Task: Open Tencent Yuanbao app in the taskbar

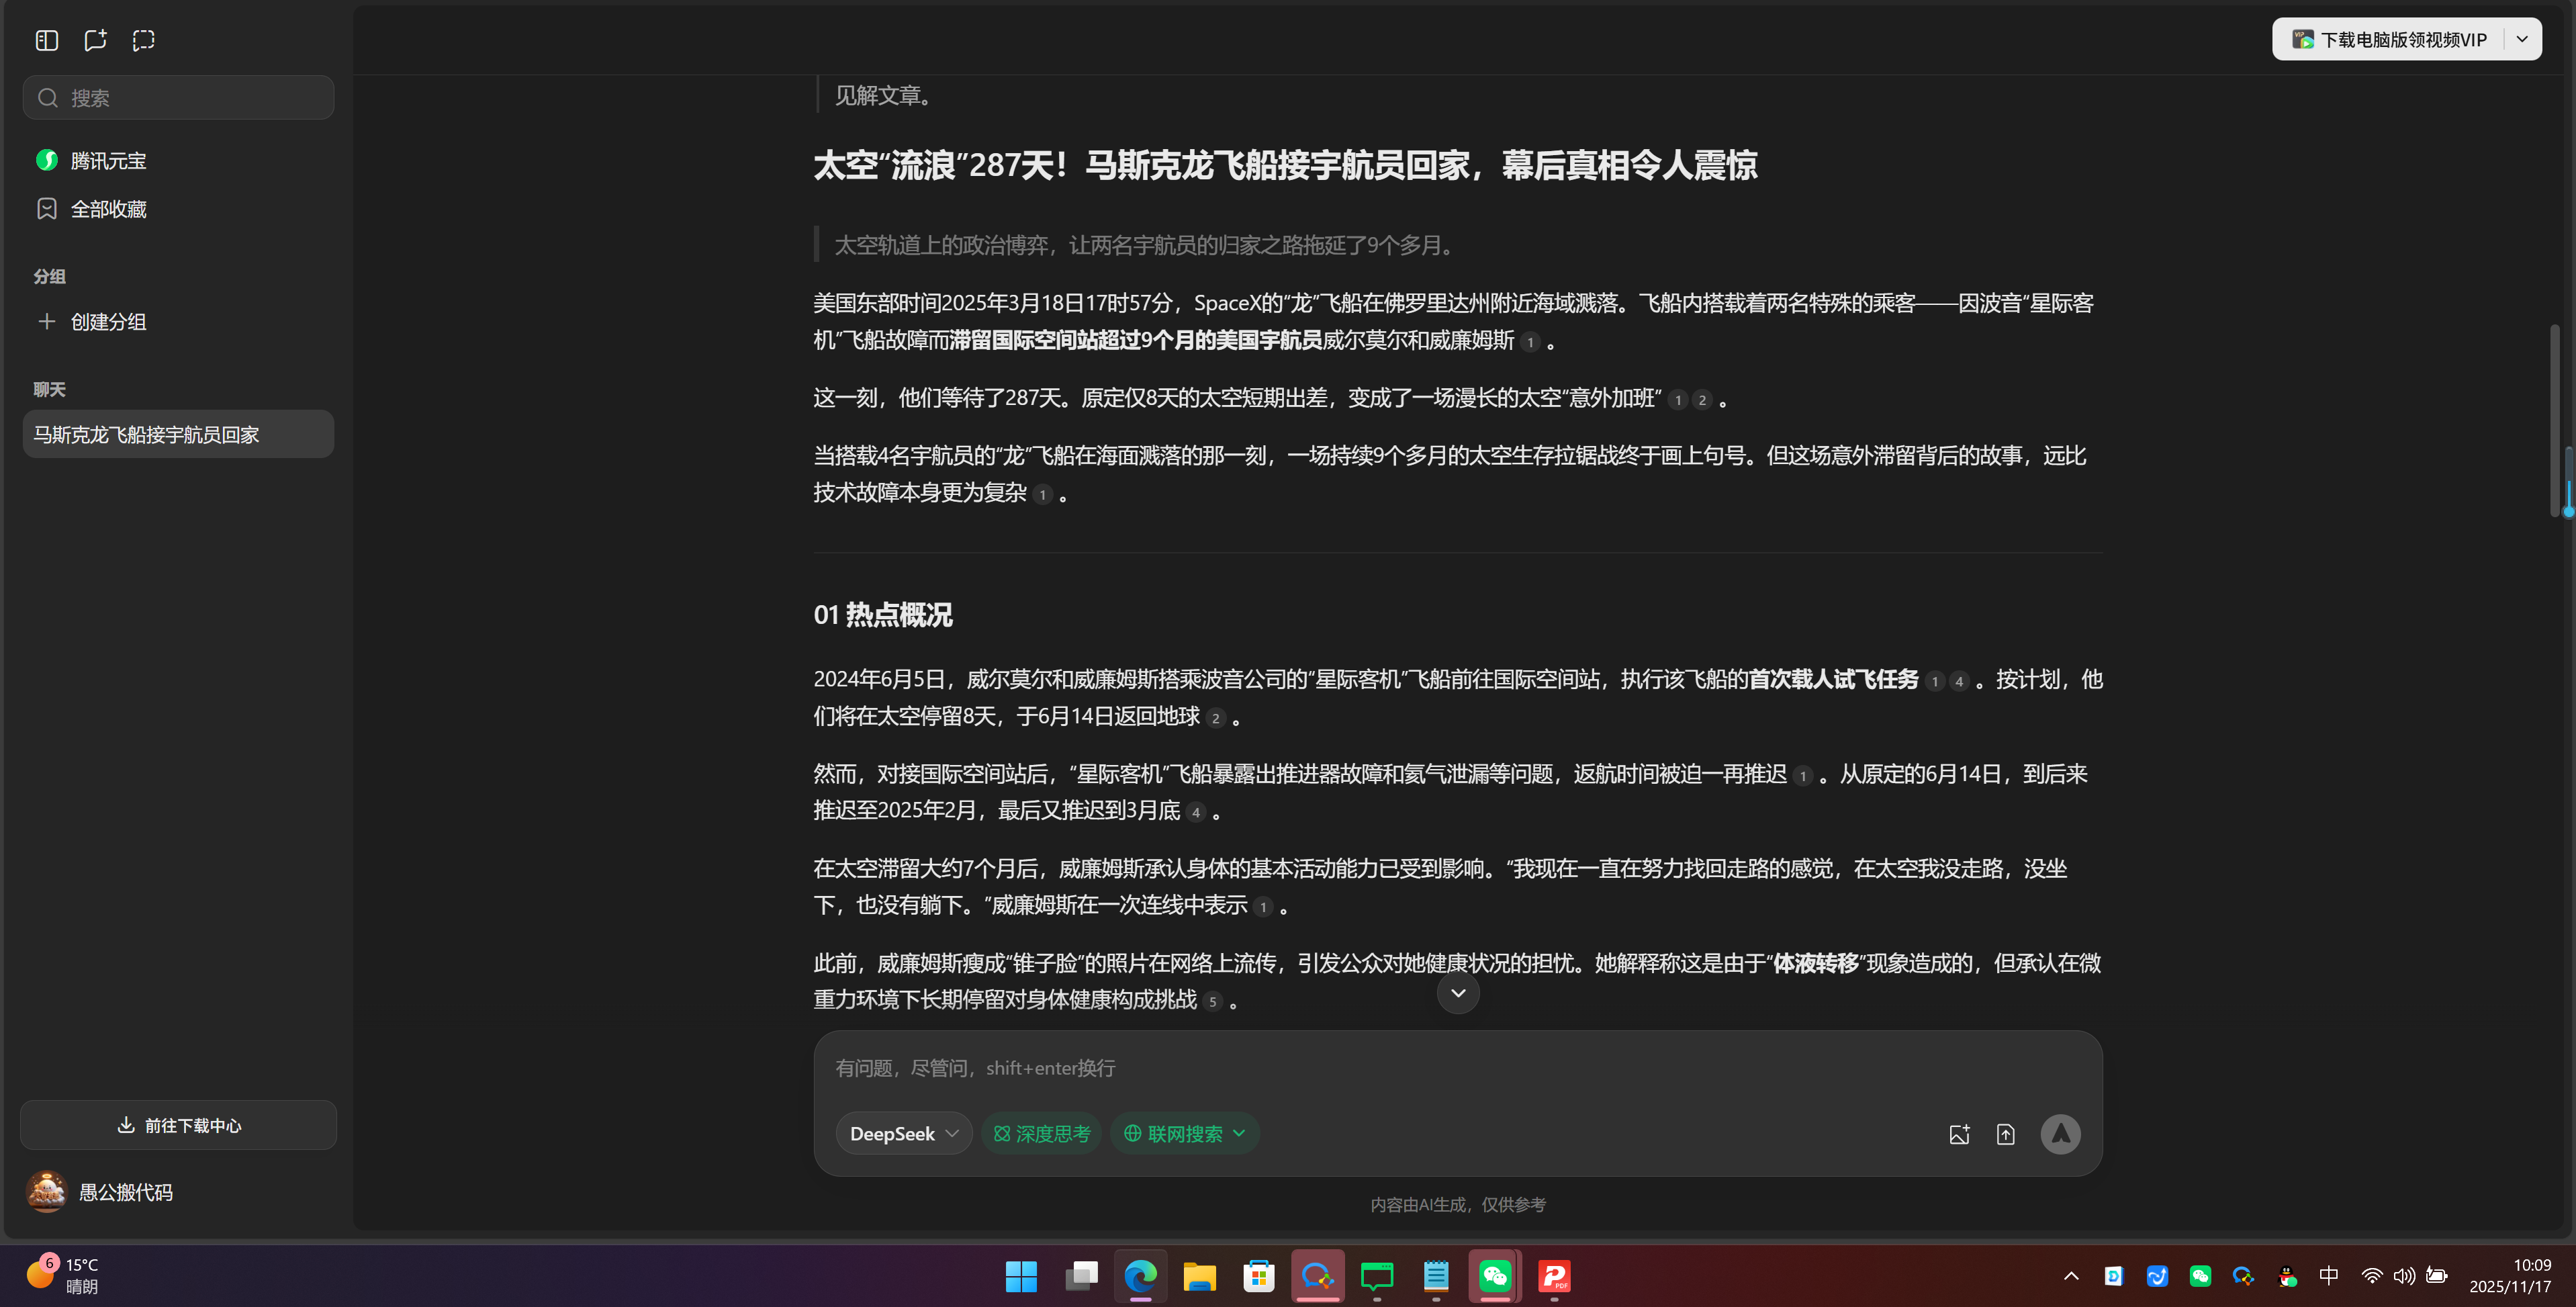Action: point(1317,1277)
